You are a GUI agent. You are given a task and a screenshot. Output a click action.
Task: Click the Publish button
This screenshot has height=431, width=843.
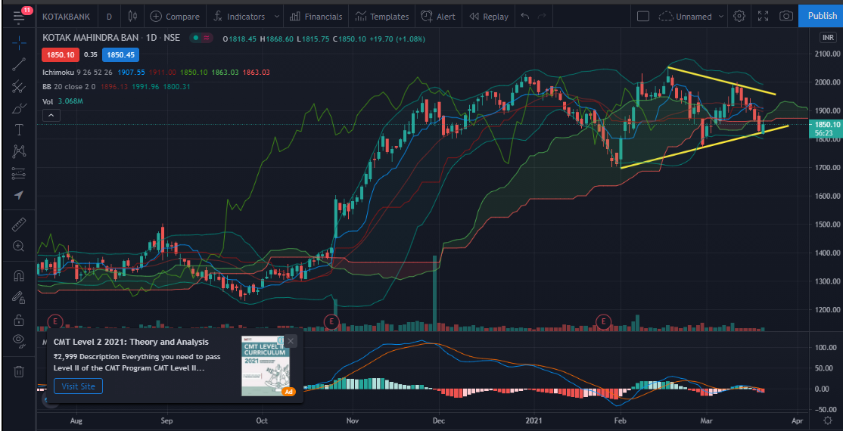point(821,16)
